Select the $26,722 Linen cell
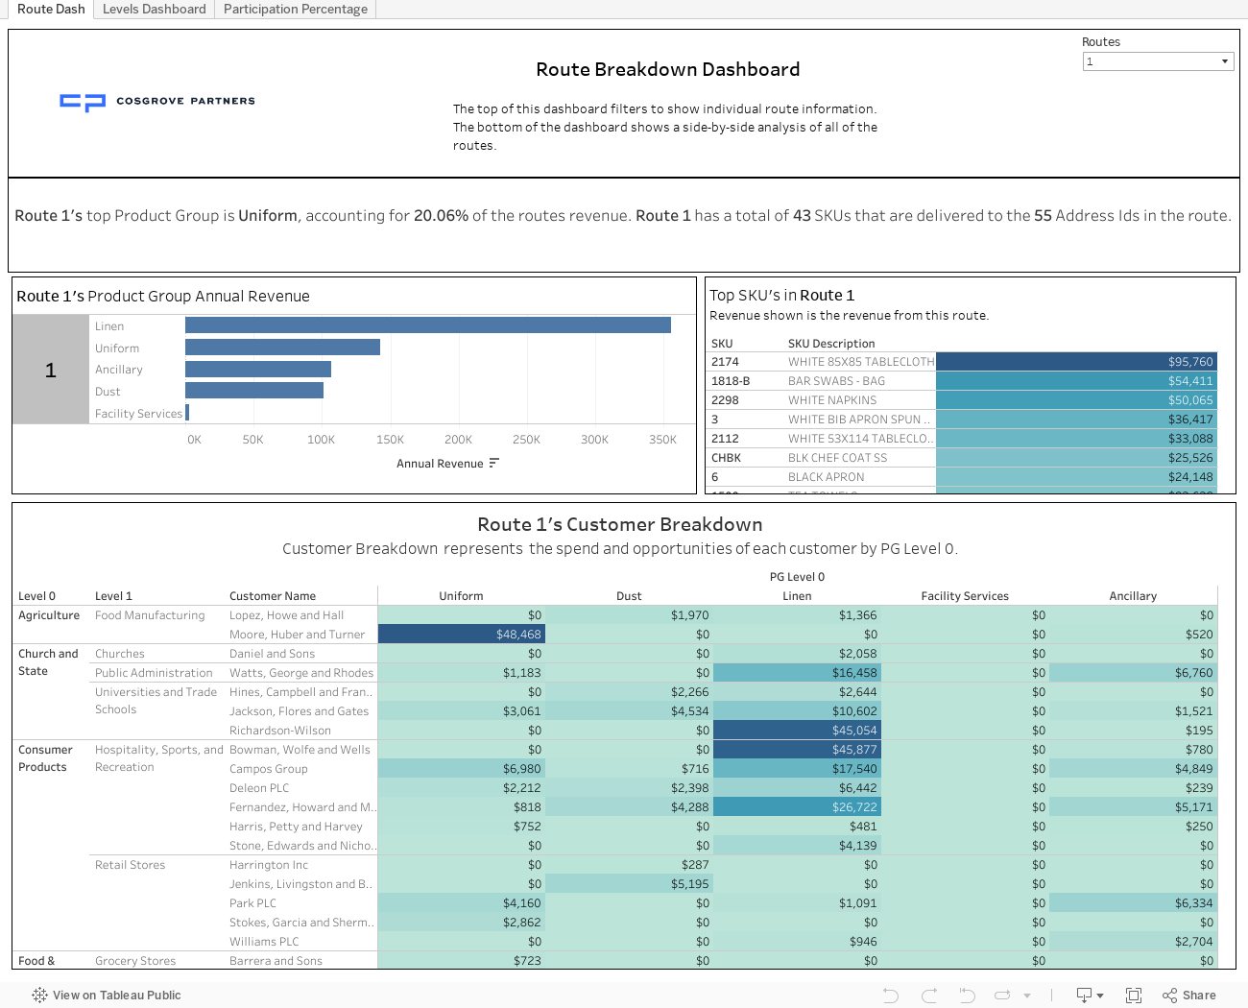Viewport: 1248px width, 1008px height. coord(797,807)
